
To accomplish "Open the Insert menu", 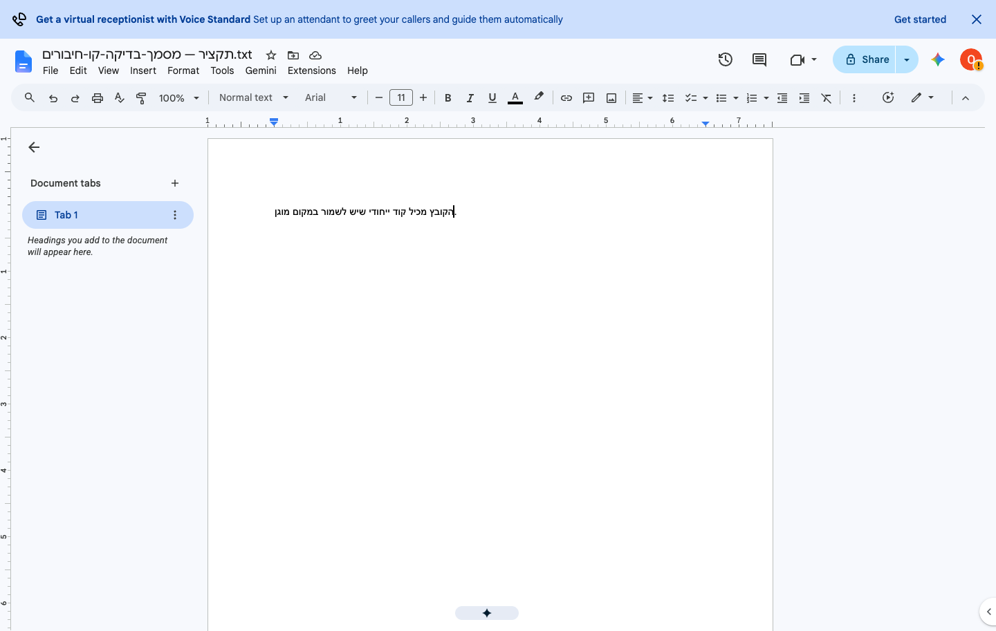I will (143, 70).
